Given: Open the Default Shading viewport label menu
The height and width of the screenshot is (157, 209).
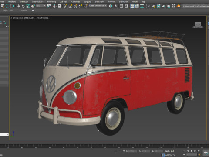Looking at the screenshot, I should pos(43,18).
